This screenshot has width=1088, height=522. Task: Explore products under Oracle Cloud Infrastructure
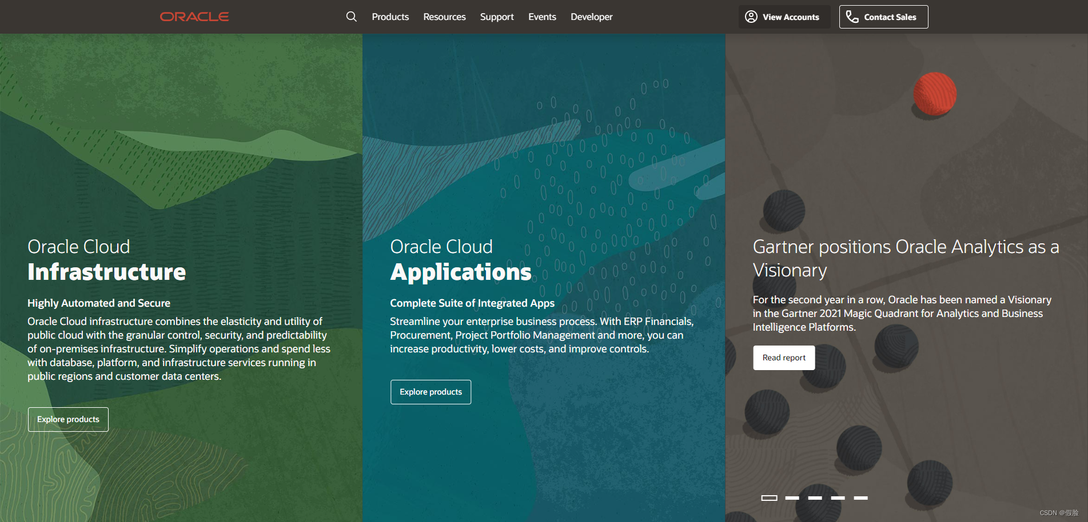68,419
